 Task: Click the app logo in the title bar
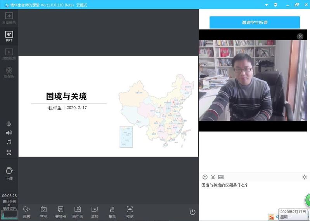pos(6,5)
